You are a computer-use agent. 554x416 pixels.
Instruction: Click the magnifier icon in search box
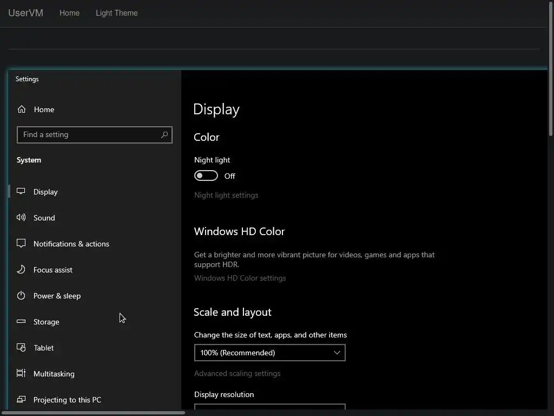point(164,135)
